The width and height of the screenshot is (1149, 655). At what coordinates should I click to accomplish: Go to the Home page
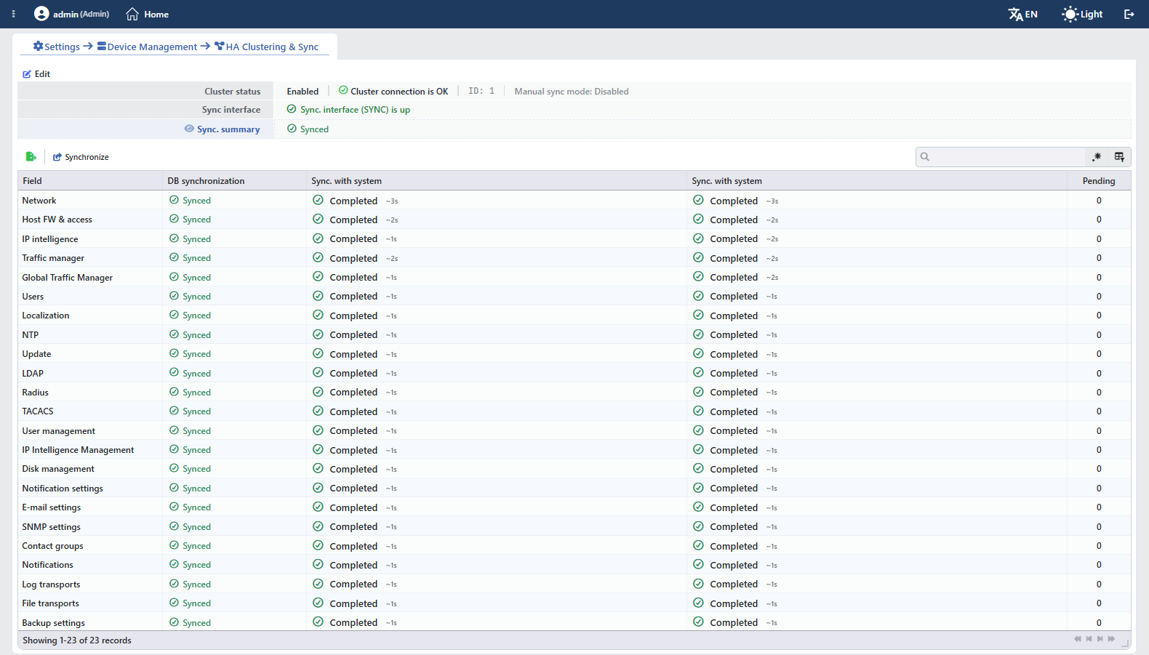coord(147,14)
